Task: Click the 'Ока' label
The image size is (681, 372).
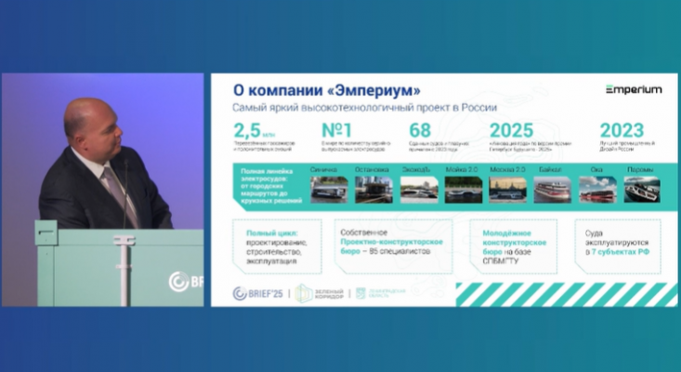Action: (x=596, y=169)
